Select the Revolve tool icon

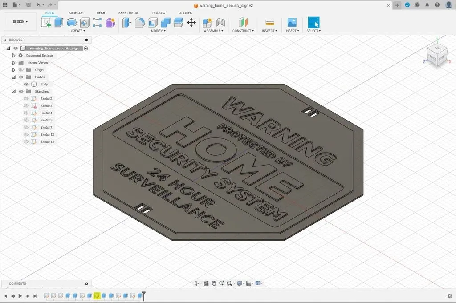[x=72, y=22]
